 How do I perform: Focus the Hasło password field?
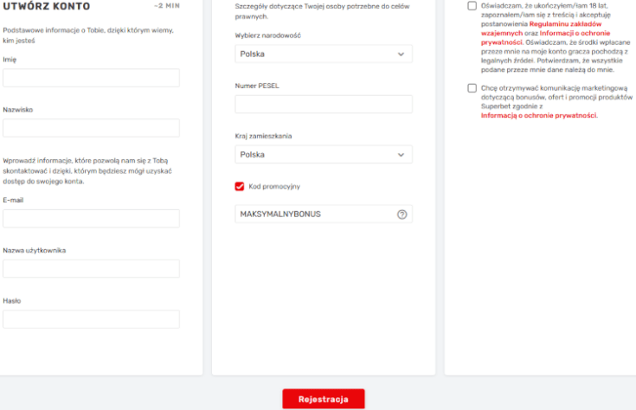[91, 319]
